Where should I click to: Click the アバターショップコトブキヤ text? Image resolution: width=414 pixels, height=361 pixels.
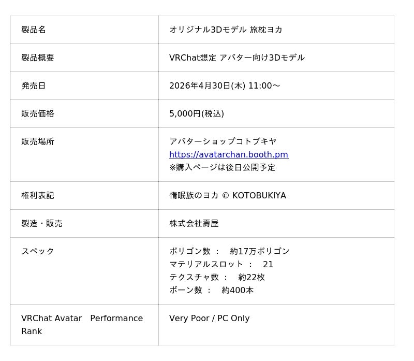(x=223, y=141)
